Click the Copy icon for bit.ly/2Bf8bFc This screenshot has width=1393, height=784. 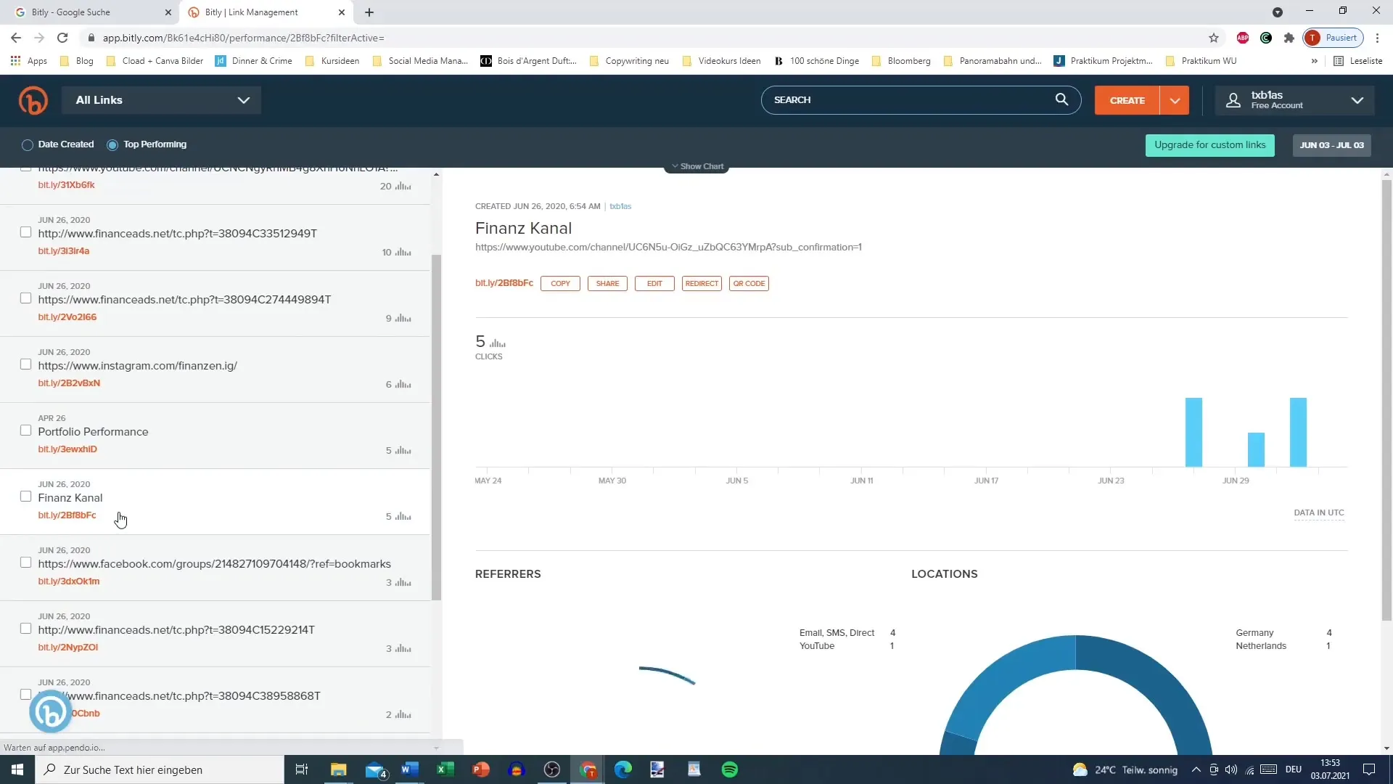click(x=561, y=282)
